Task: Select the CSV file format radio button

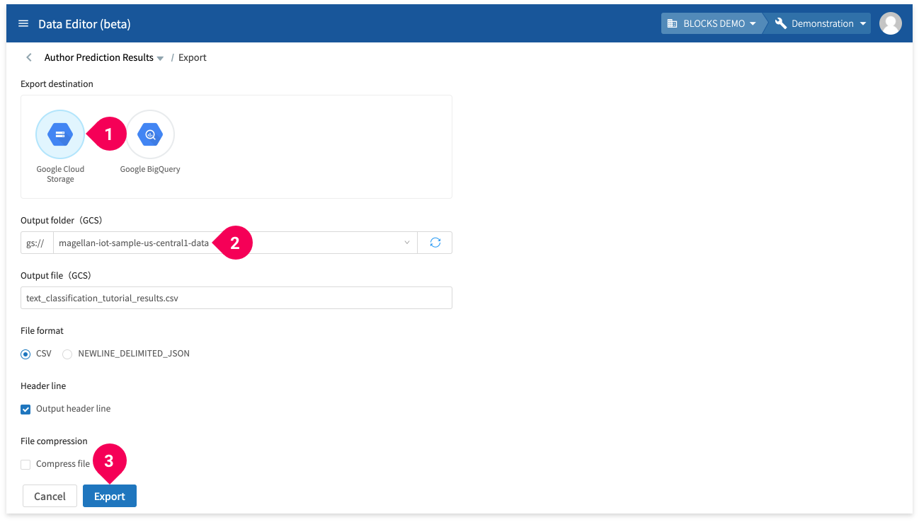Action: click(26, 354)
